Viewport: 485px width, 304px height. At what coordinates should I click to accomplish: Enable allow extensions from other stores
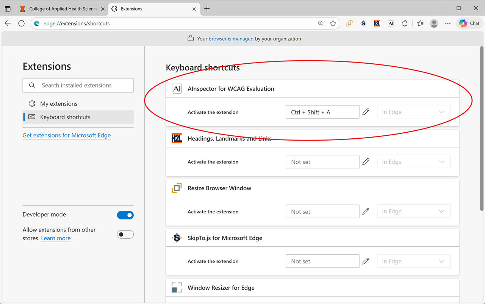click(x=125, y=235)
